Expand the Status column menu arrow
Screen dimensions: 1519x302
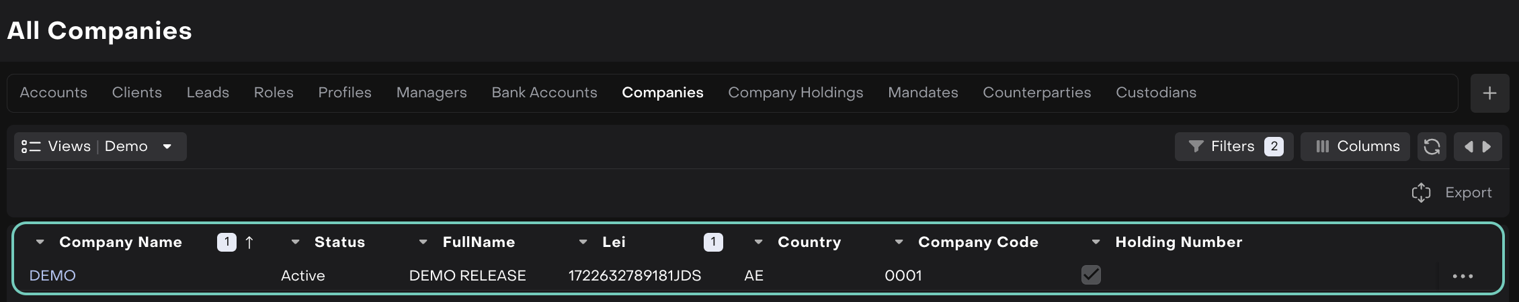click(295, 242)
